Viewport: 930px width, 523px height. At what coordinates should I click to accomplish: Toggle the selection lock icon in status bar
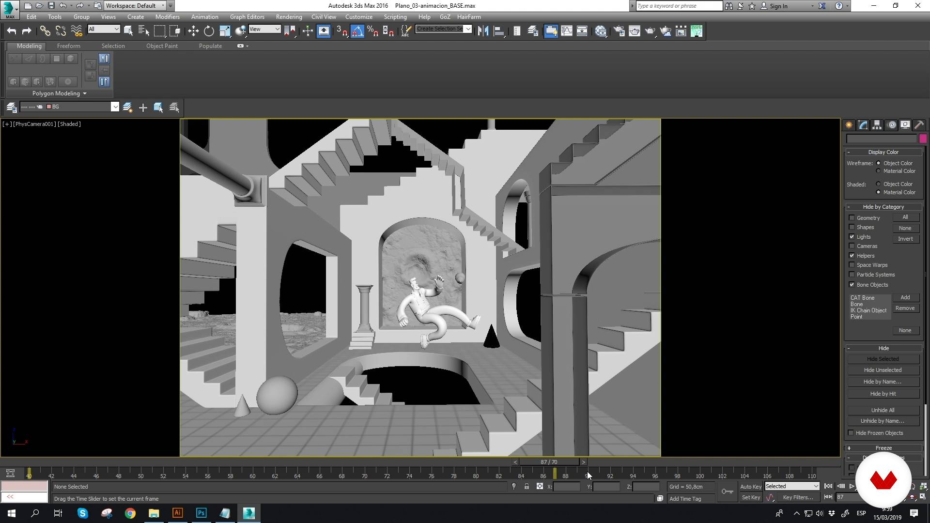527,487
